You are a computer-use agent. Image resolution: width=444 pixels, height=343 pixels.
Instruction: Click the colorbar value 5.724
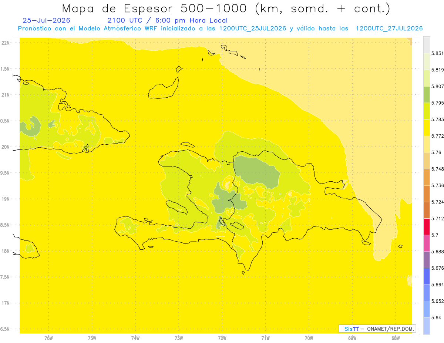pos(438,202)
